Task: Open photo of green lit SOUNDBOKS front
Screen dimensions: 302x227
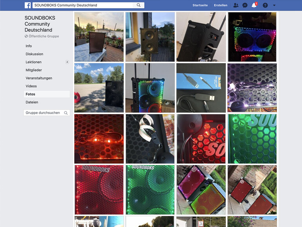Action: [x=150, y=190]
